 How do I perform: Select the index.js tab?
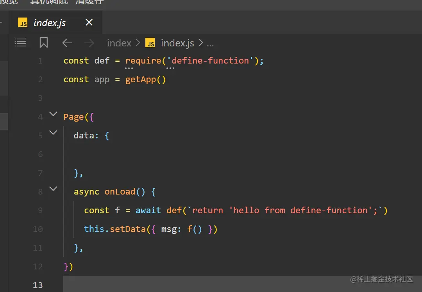[56, 22]
